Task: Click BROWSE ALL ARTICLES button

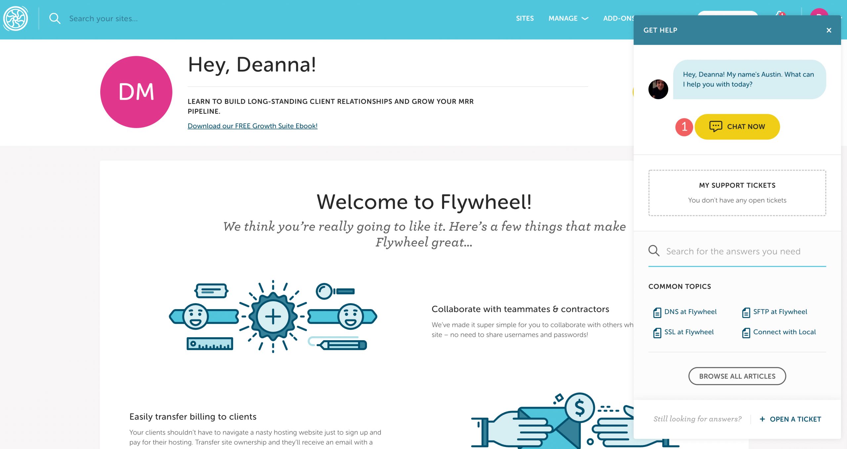Action: pos(737,376)
